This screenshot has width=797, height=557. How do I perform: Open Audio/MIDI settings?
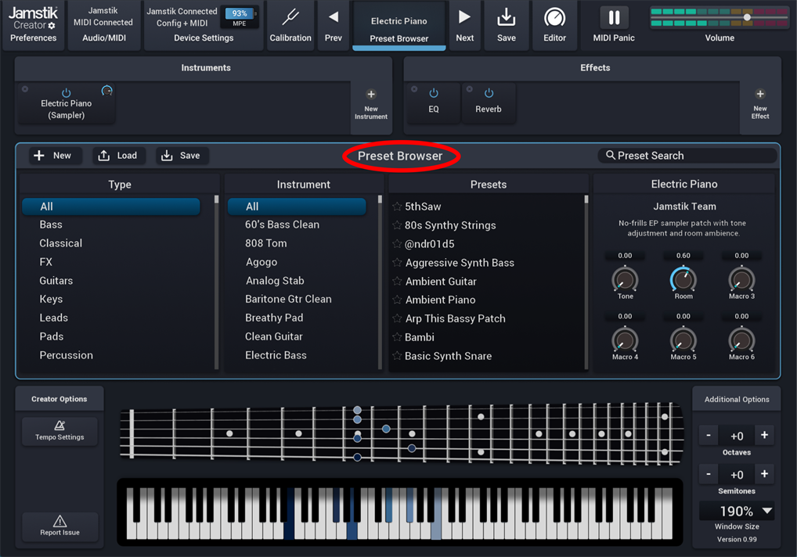[103, 25]
